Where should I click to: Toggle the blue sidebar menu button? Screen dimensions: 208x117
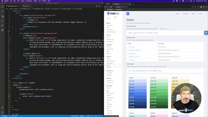[128, 14]
